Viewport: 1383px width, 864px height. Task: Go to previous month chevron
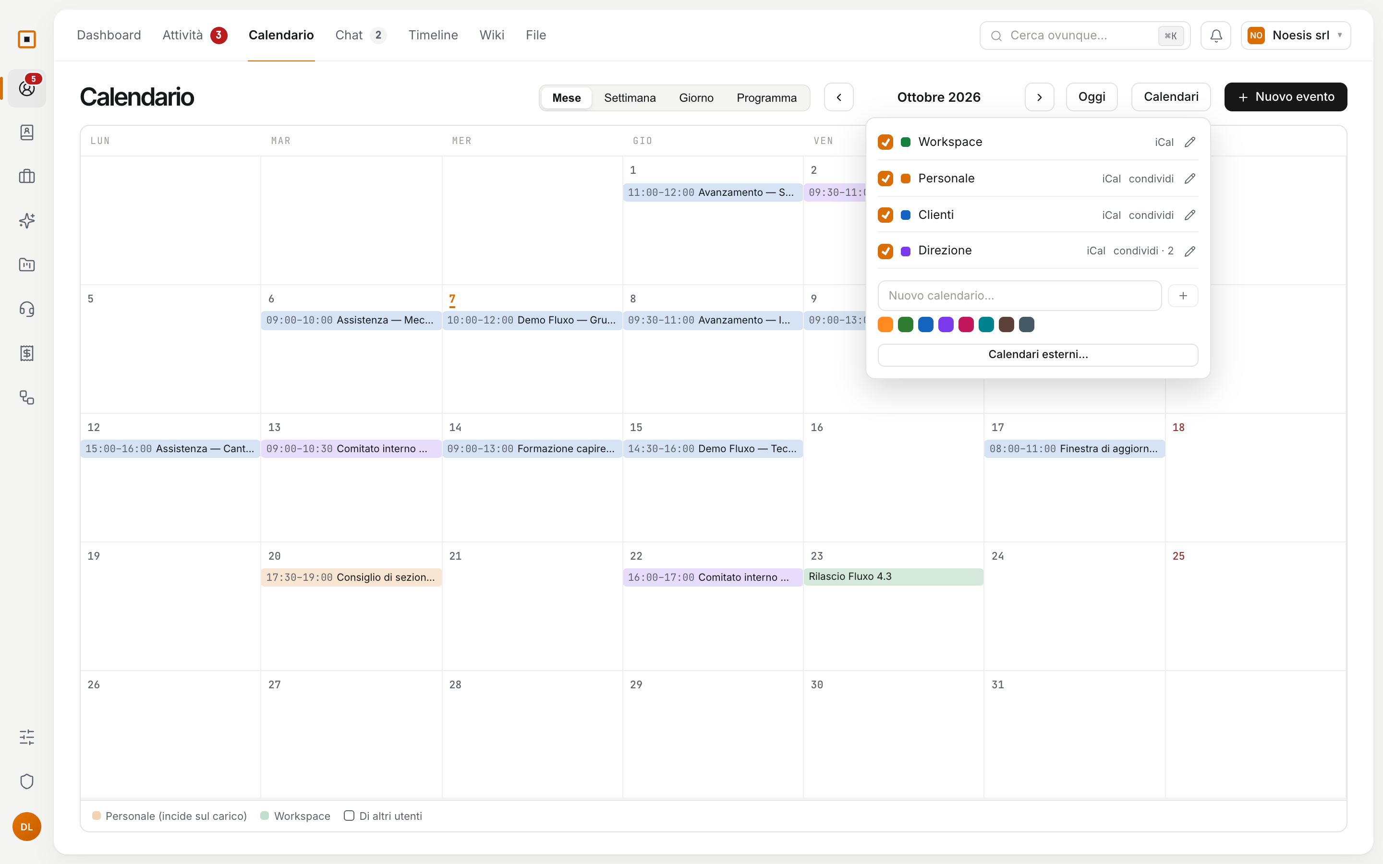838,97
